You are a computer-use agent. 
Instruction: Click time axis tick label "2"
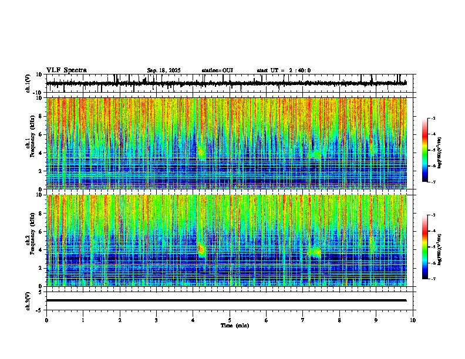(x=120, y=320)
